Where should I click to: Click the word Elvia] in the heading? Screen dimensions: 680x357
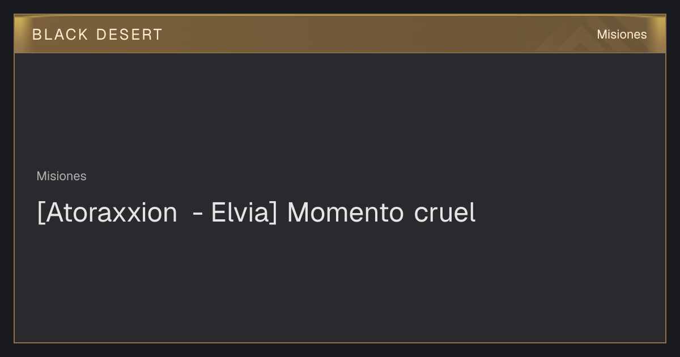244,212
